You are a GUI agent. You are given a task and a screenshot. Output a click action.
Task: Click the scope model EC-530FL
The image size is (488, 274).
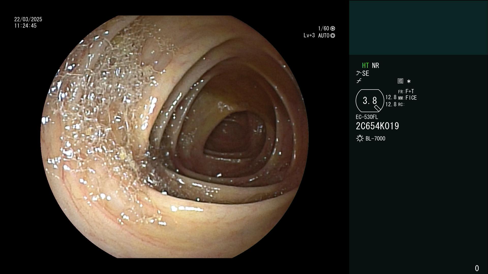(367, 117)
